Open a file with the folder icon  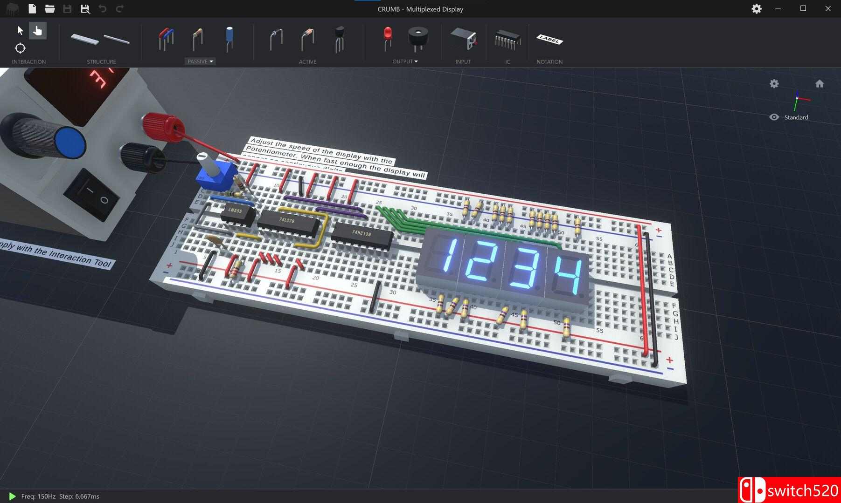(x=49, y=9)
